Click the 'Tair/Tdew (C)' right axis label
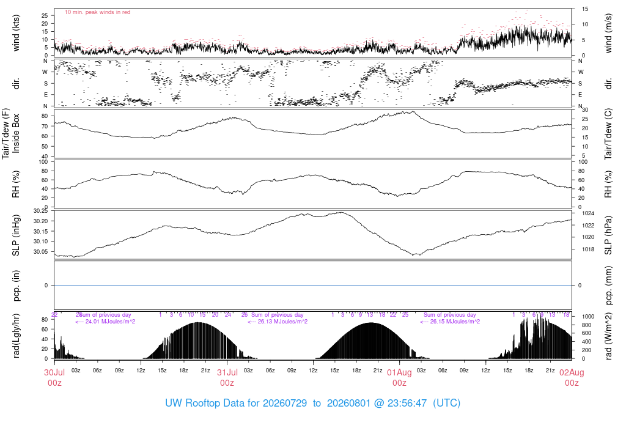626x428 pixels. (x=608, y=134)
